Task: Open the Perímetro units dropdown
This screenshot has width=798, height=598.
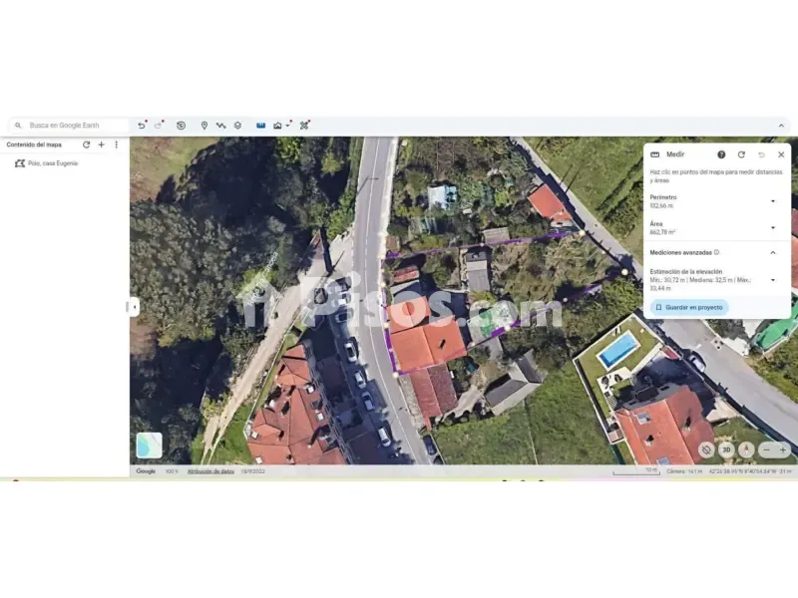Action: (x=772, y=201)
